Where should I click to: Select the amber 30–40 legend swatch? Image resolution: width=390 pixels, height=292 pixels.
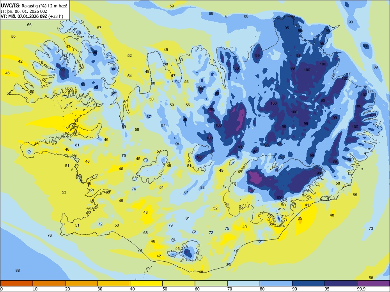click(114, 283)
